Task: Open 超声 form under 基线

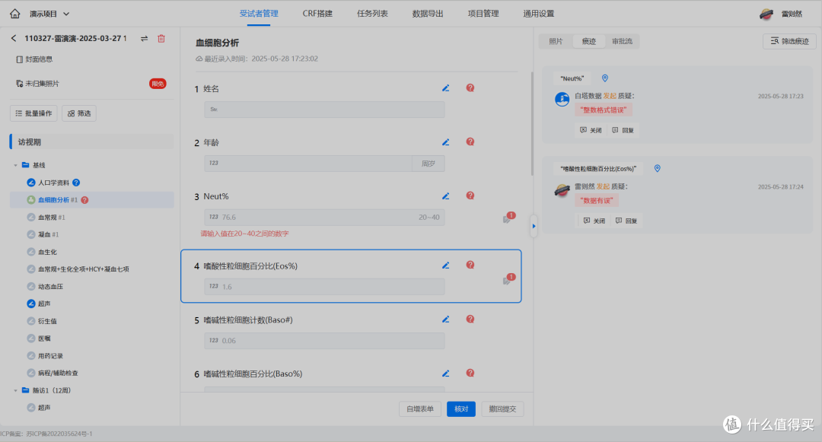Action: [x=44, y=304]
